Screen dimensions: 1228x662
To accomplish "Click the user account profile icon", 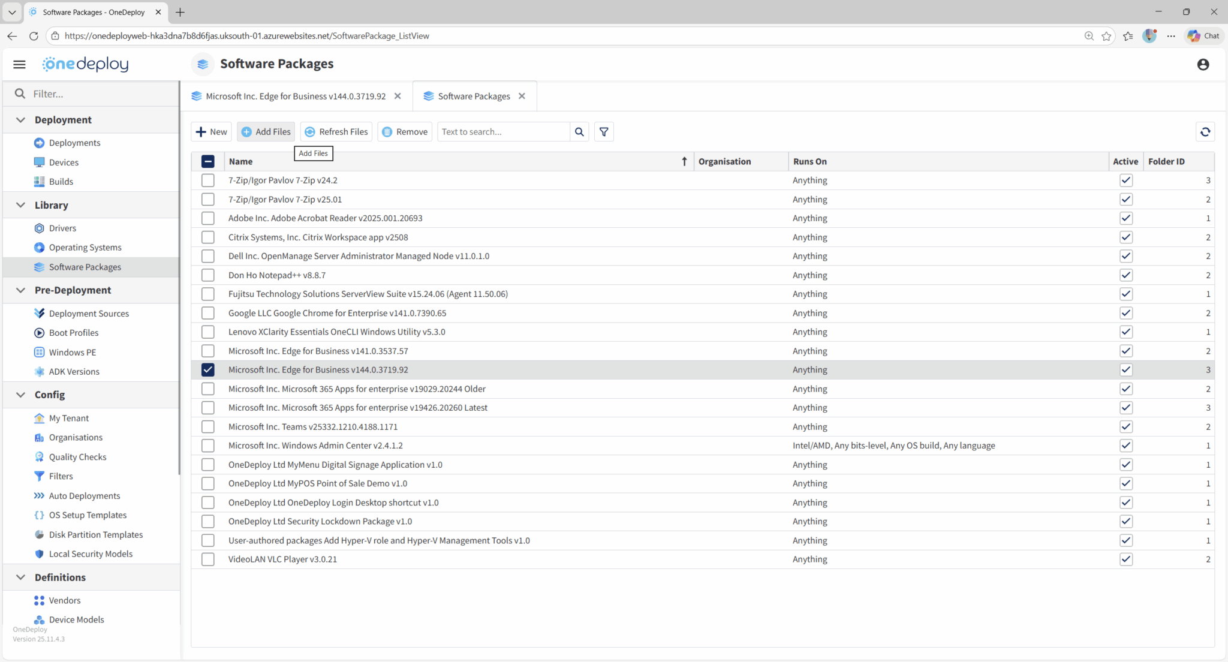I will [x=1203, y=64].
